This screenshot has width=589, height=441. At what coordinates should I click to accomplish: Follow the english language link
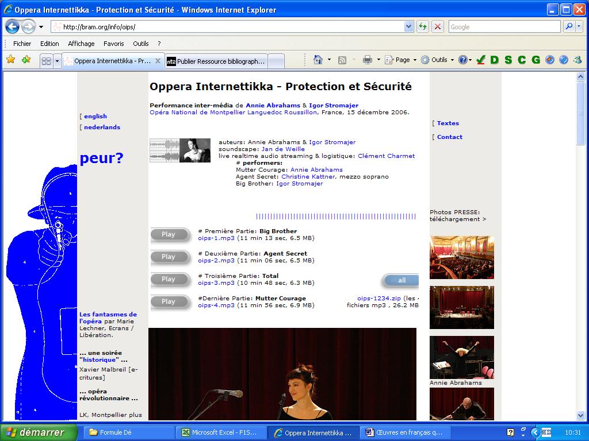(x=95, y=116)
